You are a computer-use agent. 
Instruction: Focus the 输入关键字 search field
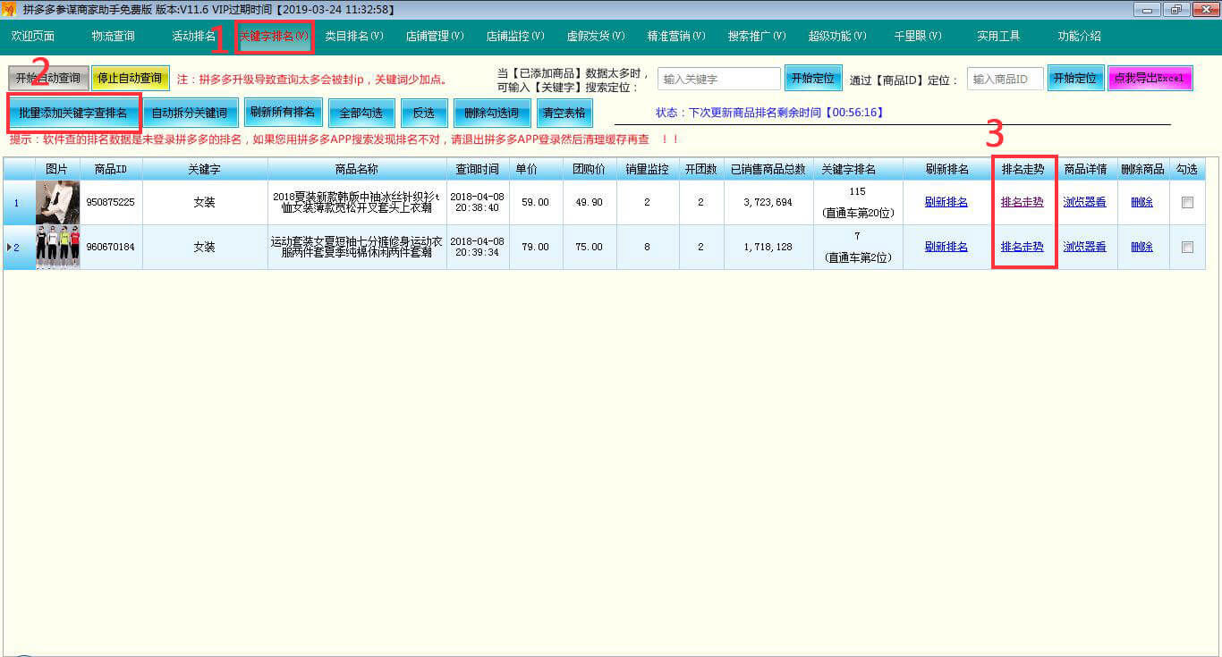[x=719, y=79]
